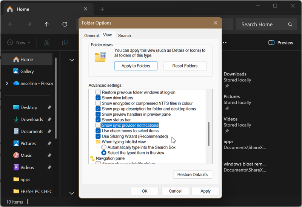Uncheck Show pop-up description for folder items
302x207 pixels.
click(98, 109)
